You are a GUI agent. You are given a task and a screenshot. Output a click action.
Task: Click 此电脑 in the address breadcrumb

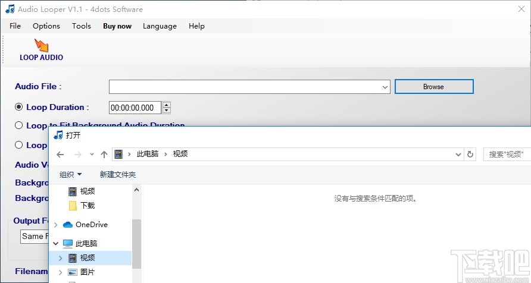click(147, 154)
